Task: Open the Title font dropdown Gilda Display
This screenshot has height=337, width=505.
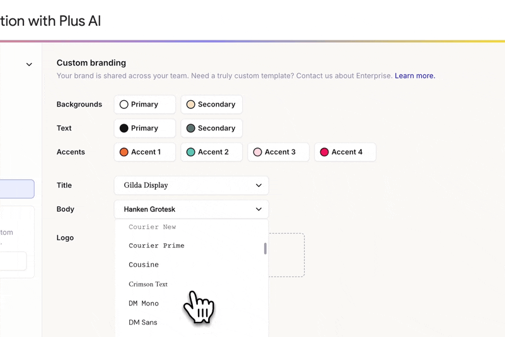Action: [191, 185]
